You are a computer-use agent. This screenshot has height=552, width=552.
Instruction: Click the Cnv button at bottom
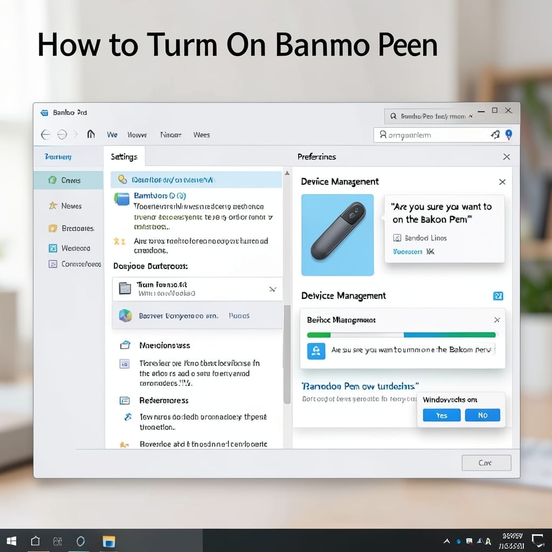click(x=486, y=463)
